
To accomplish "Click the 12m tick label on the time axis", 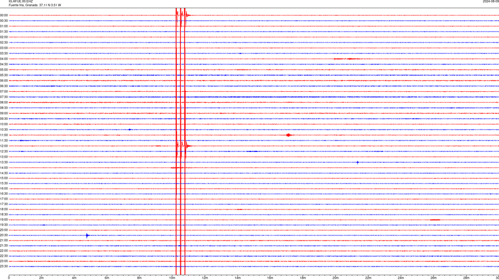I will (205, 278).
